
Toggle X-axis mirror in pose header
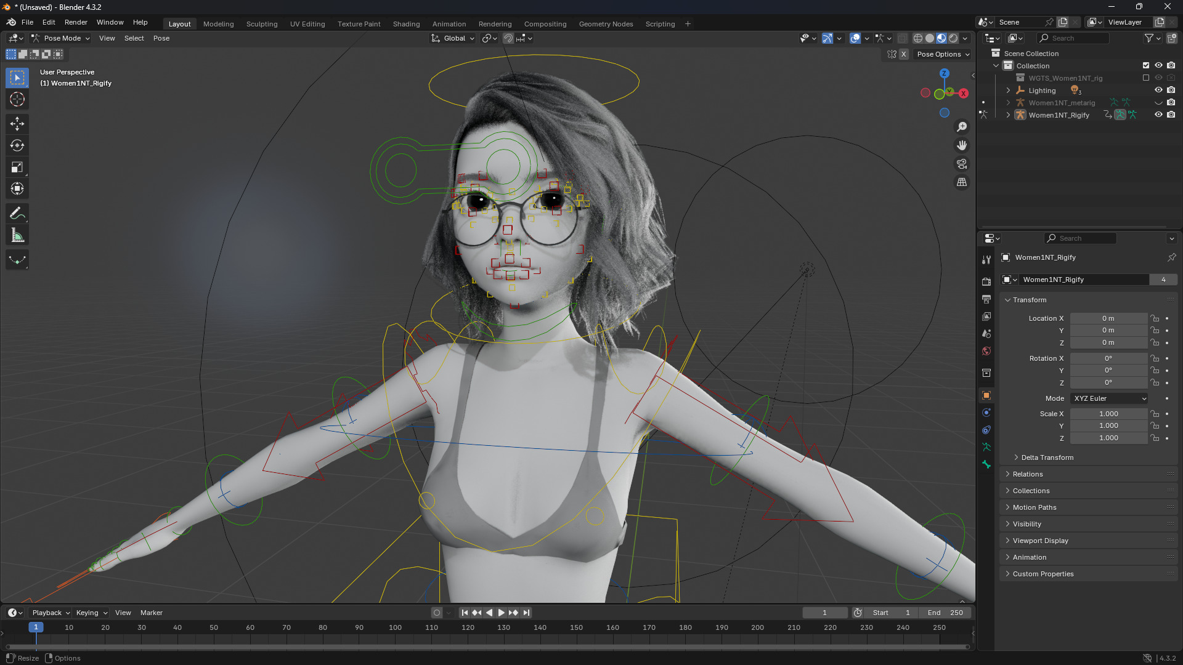pyautogui.click(x=903, y=54)
